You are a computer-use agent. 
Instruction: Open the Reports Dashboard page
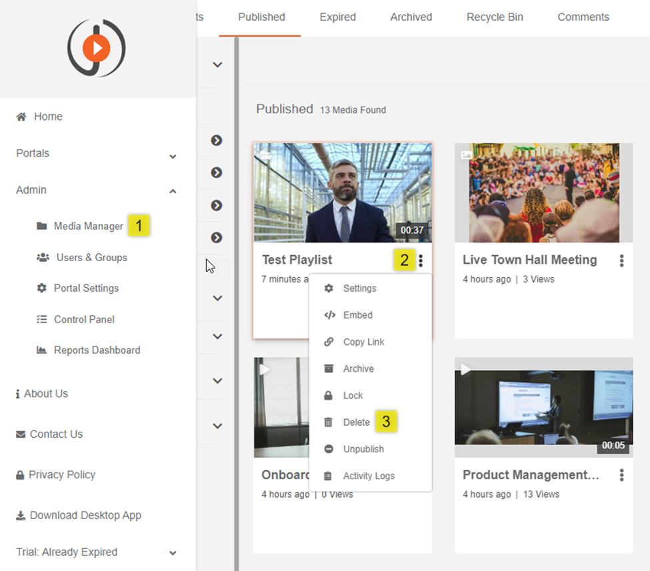(x=97, y=350)
